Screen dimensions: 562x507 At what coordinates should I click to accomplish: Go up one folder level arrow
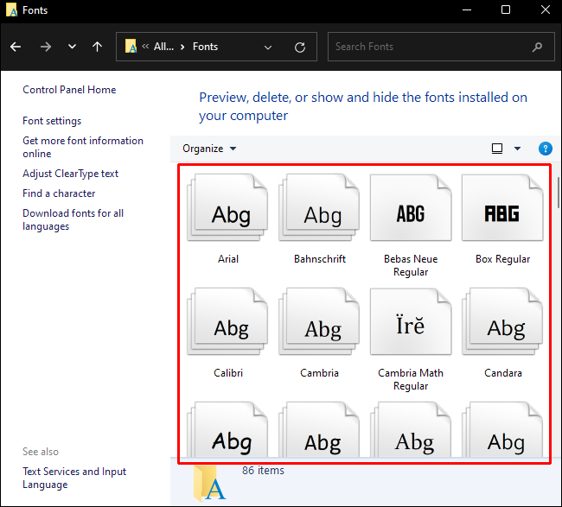tap(97, 47)
